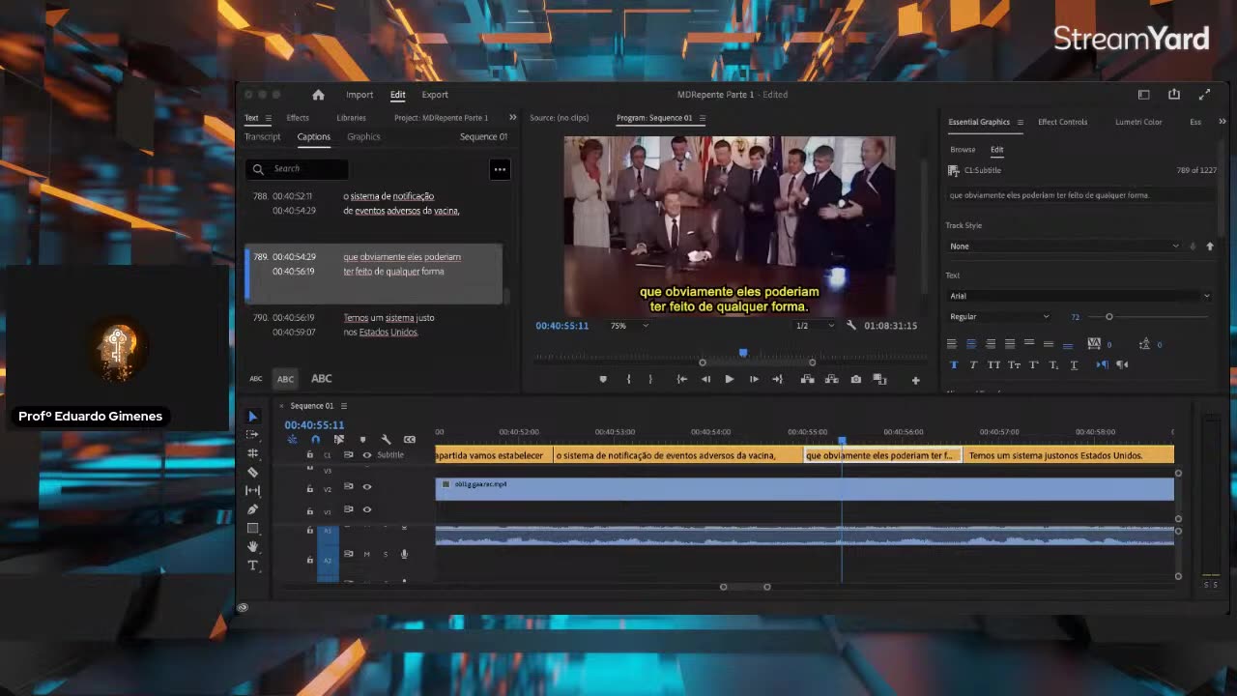Click the share/export icon at top right
This screenshot has height=696, width=1237.
point(1174,95)
